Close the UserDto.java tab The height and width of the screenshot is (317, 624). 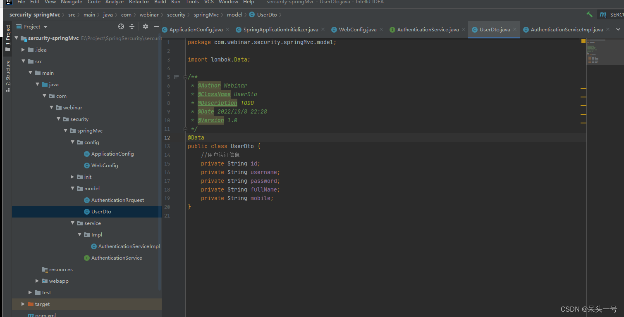(514, 30)
